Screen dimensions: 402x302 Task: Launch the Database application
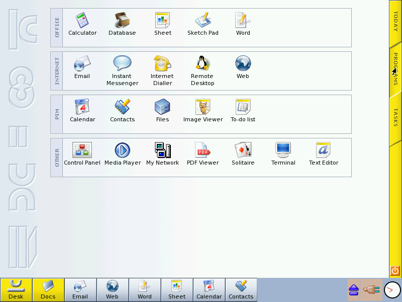122,24
